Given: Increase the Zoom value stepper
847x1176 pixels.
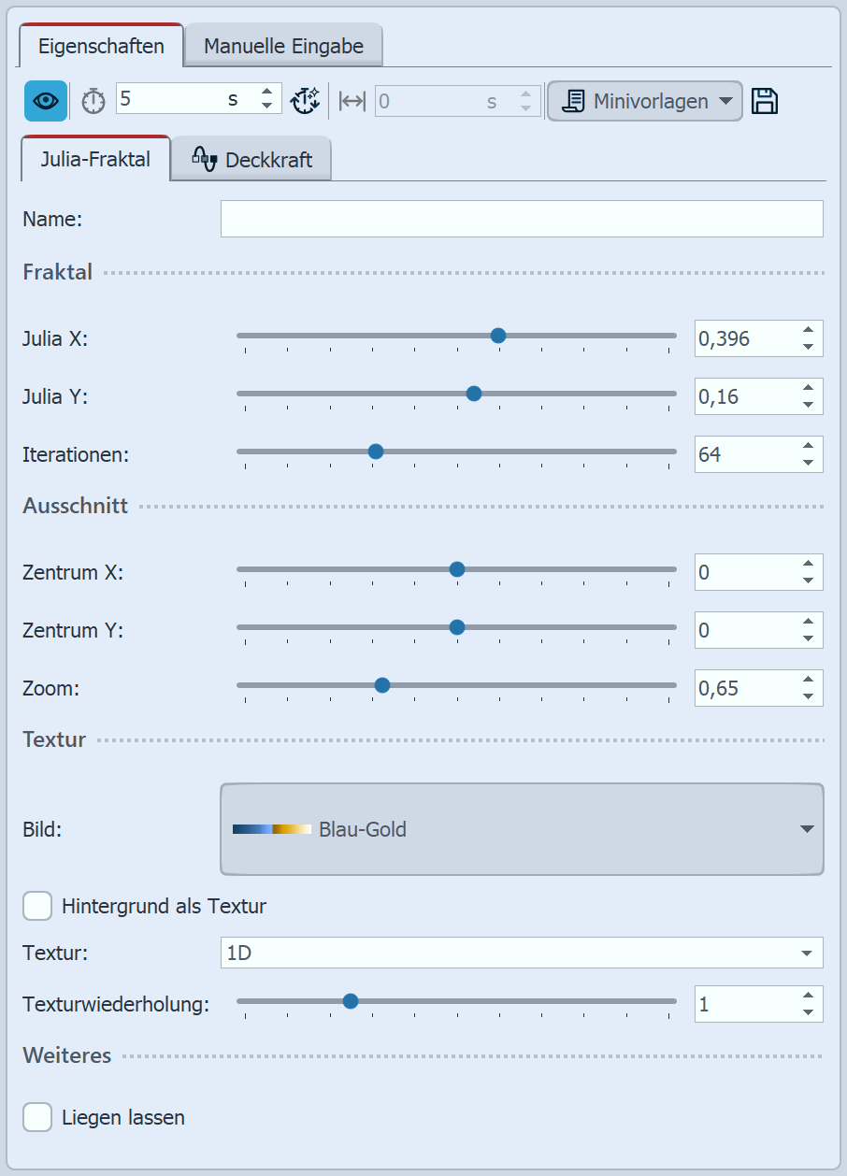Looking at the screenshot, I should [808, 681].
